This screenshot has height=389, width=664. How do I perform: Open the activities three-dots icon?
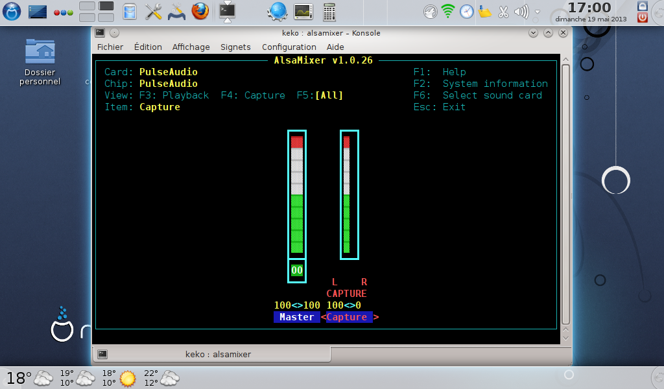tap(64, 13)
